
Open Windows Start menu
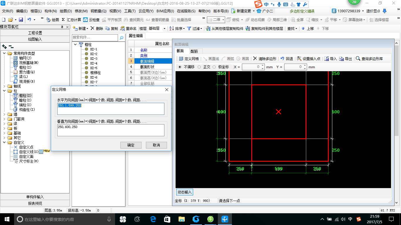click(x=7, y=219)
